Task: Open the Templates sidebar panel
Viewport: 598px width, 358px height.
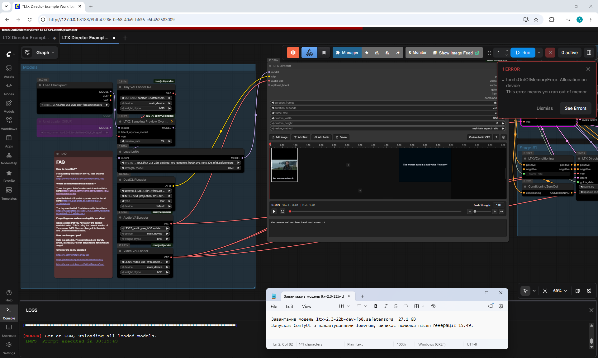Action: [x=9, y=193]
